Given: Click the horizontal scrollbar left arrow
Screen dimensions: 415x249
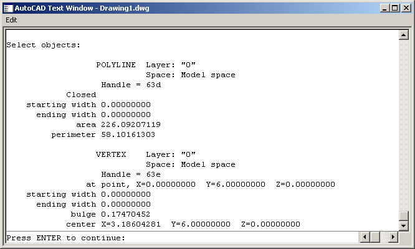Looking at the screenshot, I should [365, 238].
